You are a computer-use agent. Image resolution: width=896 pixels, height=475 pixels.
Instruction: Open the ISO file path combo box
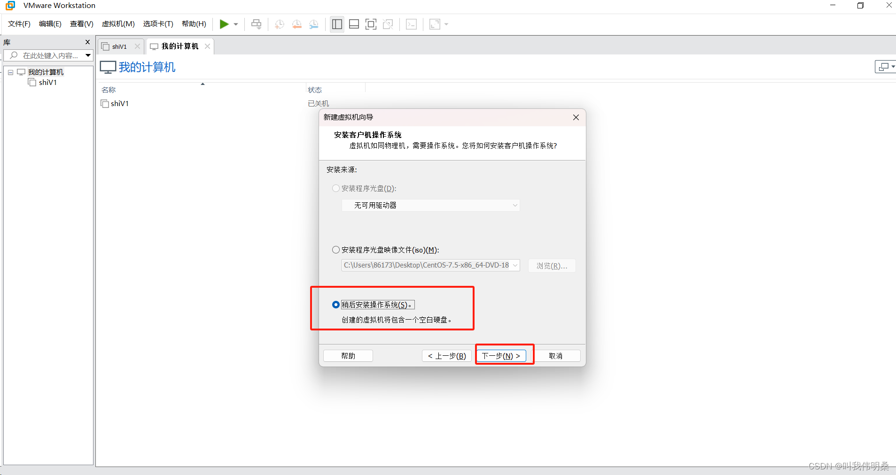(x=431, y=265)
